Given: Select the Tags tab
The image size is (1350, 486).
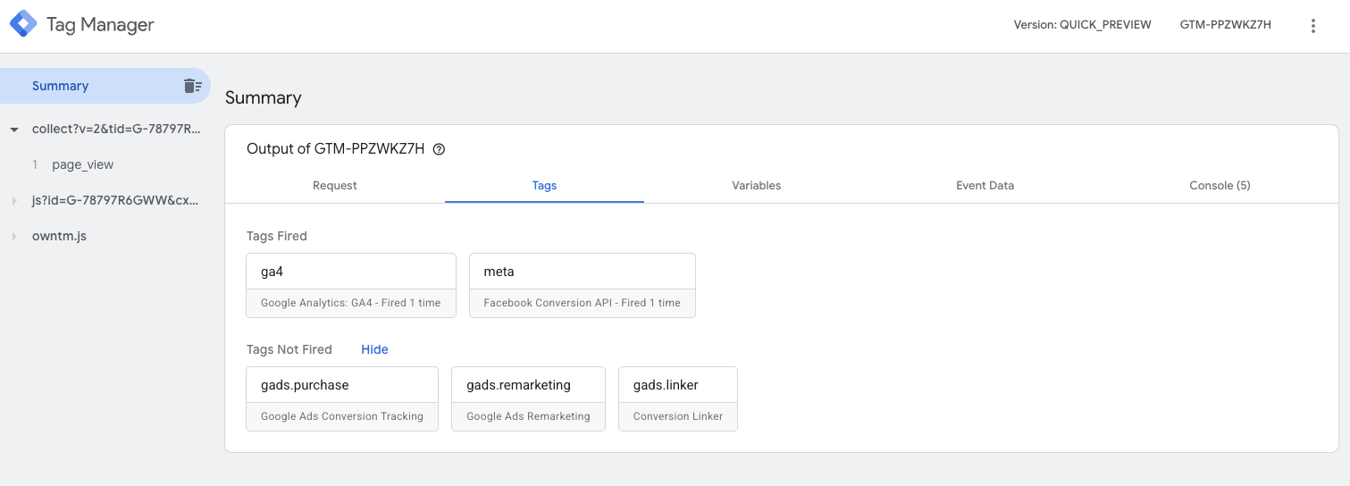Looking at the screenshot, I should pyautogui.click(x=544, y=186).
